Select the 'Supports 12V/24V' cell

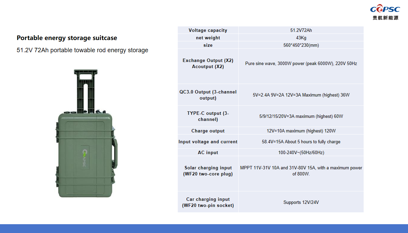[x=301, y=203]
